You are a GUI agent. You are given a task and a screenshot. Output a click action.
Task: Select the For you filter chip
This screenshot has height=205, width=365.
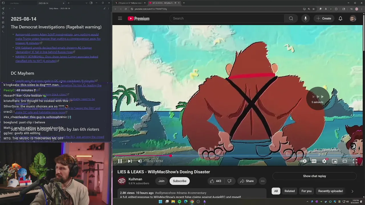(307, 191)
